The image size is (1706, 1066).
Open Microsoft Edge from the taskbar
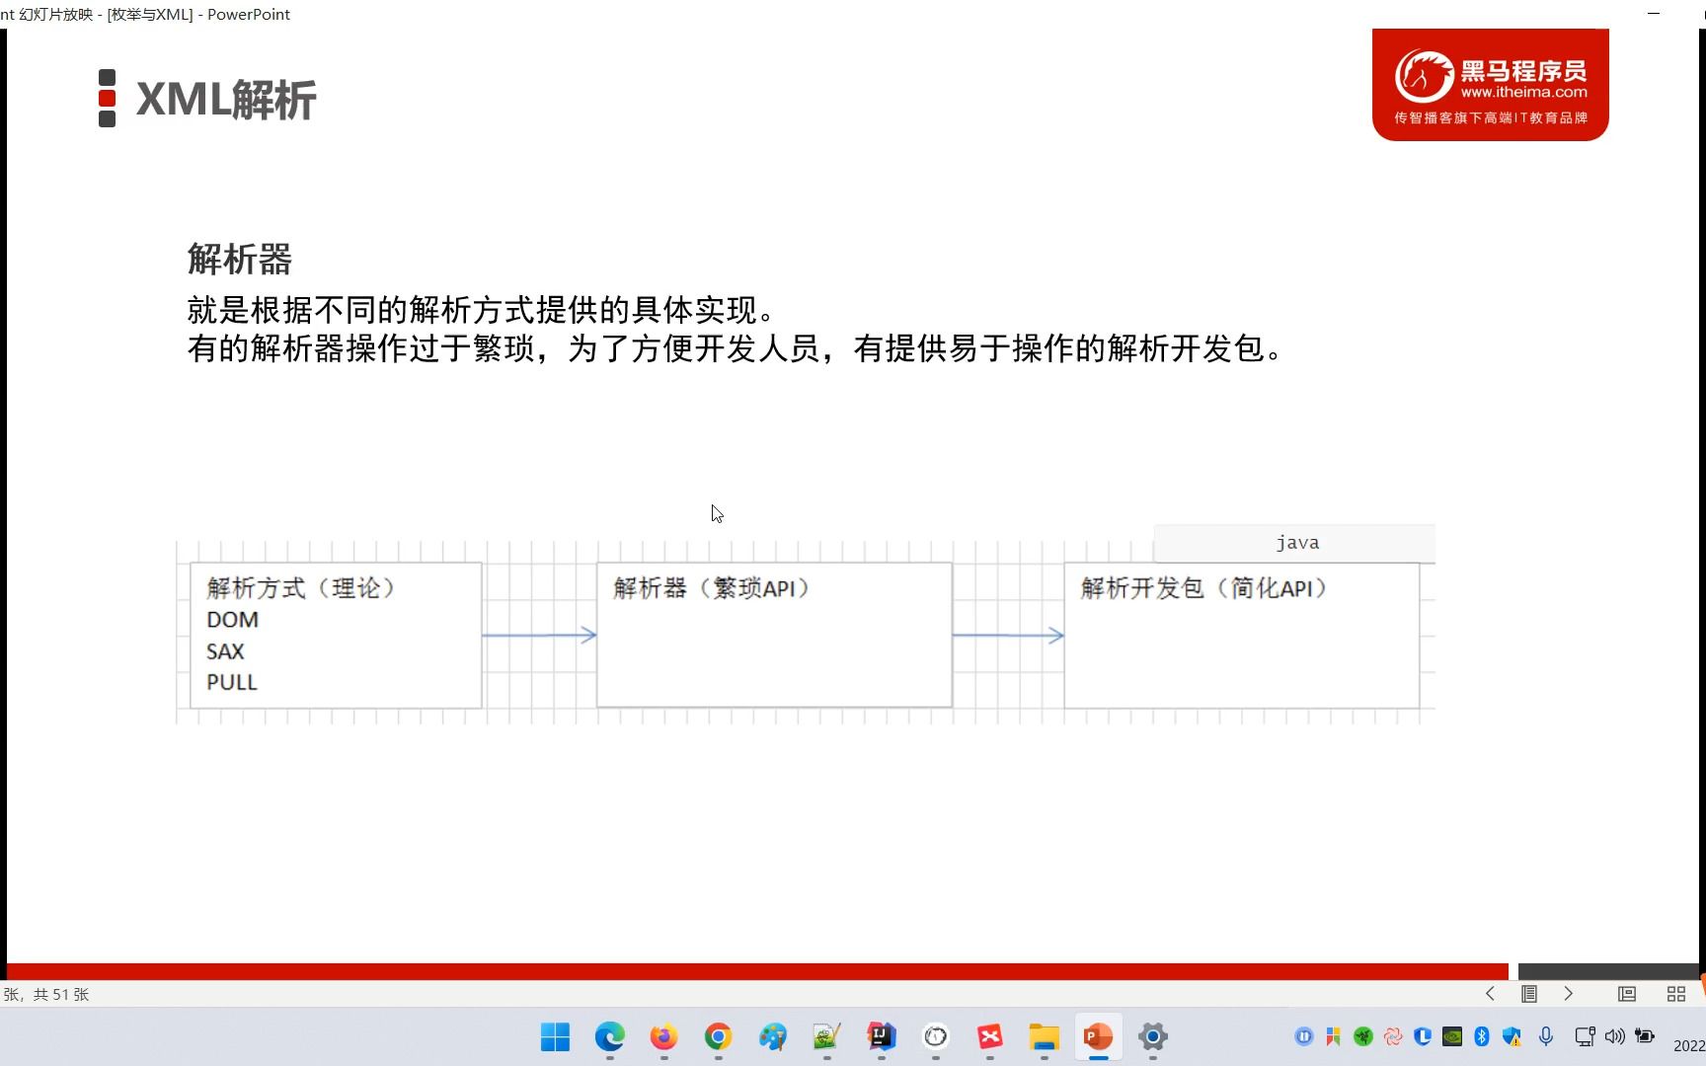[x=609, y=1036]
